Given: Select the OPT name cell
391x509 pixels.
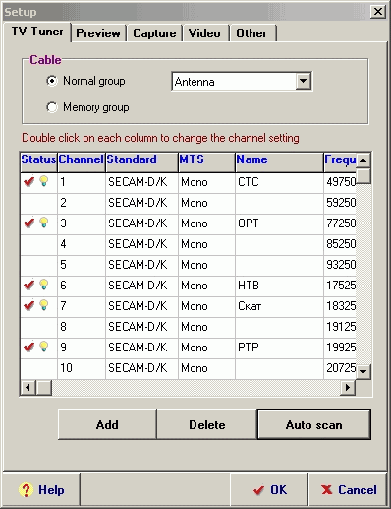Looking at the screenshot, I should pos(279,223).
